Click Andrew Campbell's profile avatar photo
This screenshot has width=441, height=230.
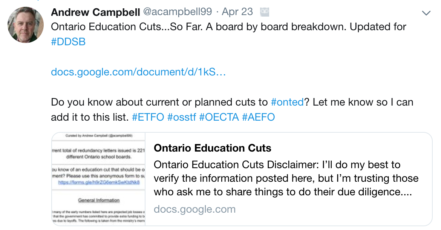tap(26, 25)
